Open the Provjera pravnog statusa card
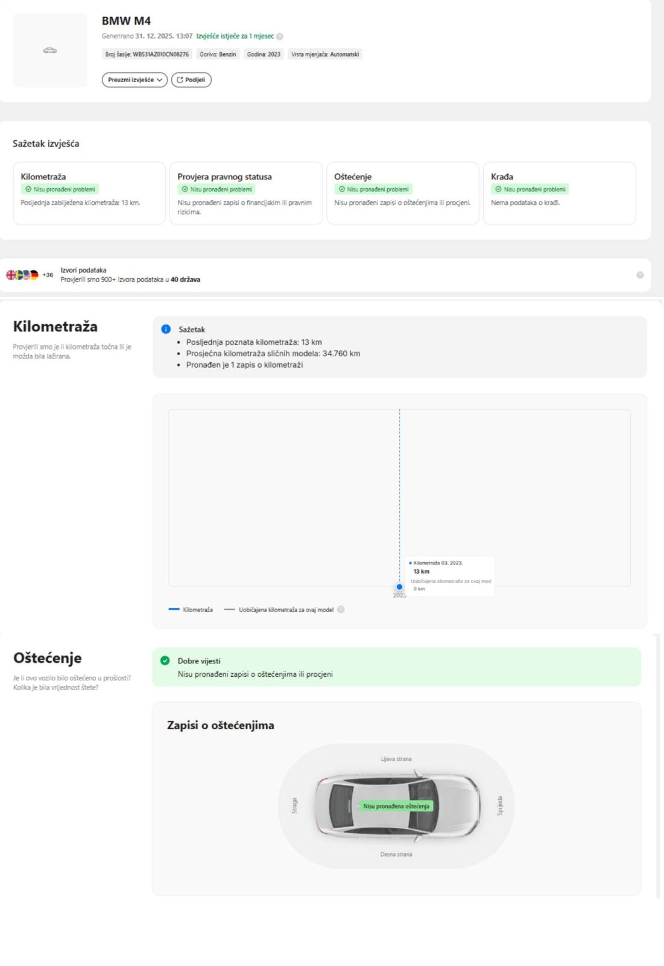The width and height of the screenshot is (664, 966). tap(246, 193)
